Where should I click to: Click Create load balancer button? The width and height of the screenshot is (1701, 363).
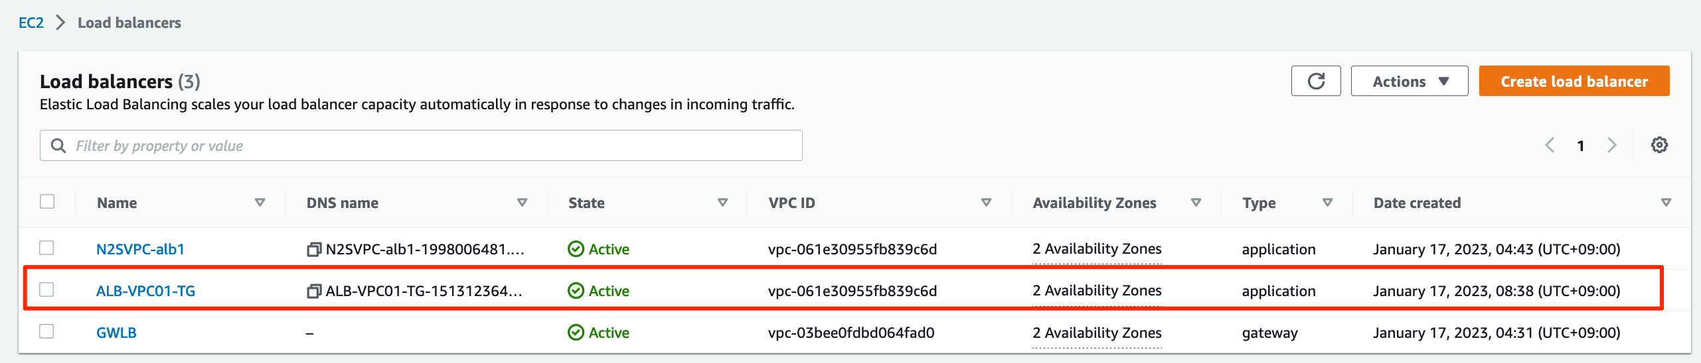[1574, 81]
